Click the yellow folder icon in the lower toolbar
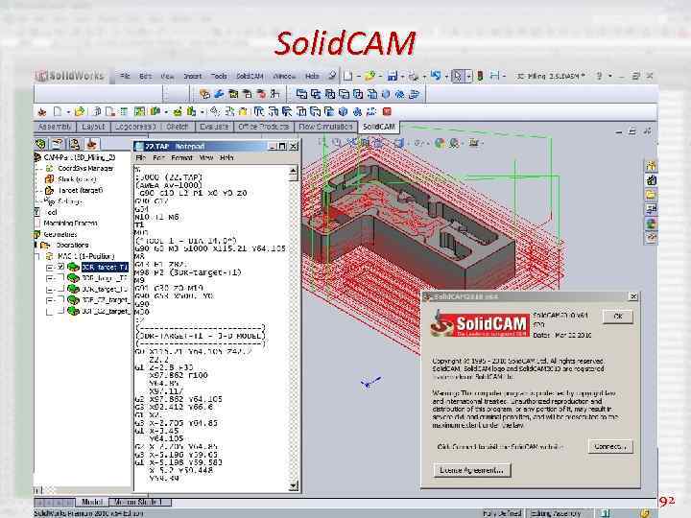 point(80,112)
